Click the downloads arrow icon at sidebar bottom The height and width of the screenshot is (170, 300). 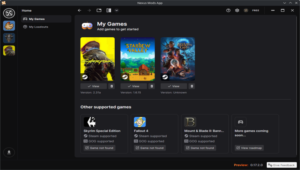pos(9,152)
